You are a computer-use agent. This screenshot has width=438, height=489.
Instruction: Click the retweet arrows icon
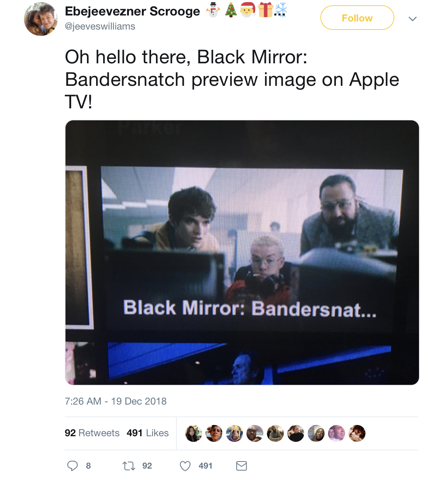(129, 466)
